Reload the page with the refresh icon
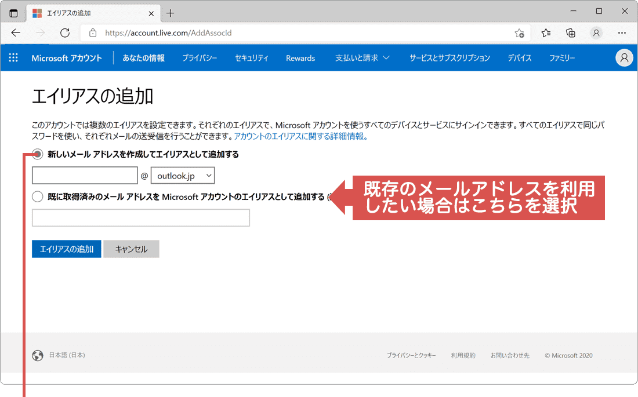The height and width of the screenshot is (397, 638). tap(64, 33)
